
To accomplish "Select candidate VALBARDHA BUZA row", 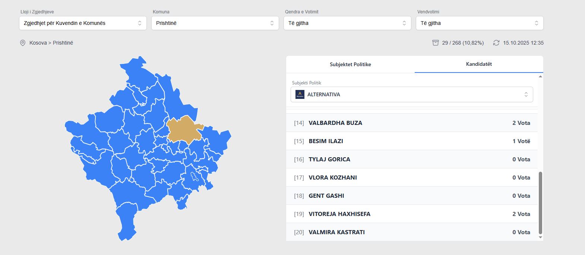I will click(412, 123).
